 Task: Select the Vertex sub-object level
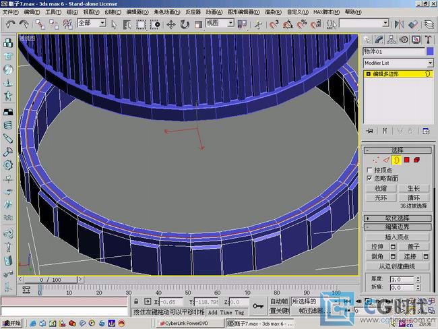point(376,160)
